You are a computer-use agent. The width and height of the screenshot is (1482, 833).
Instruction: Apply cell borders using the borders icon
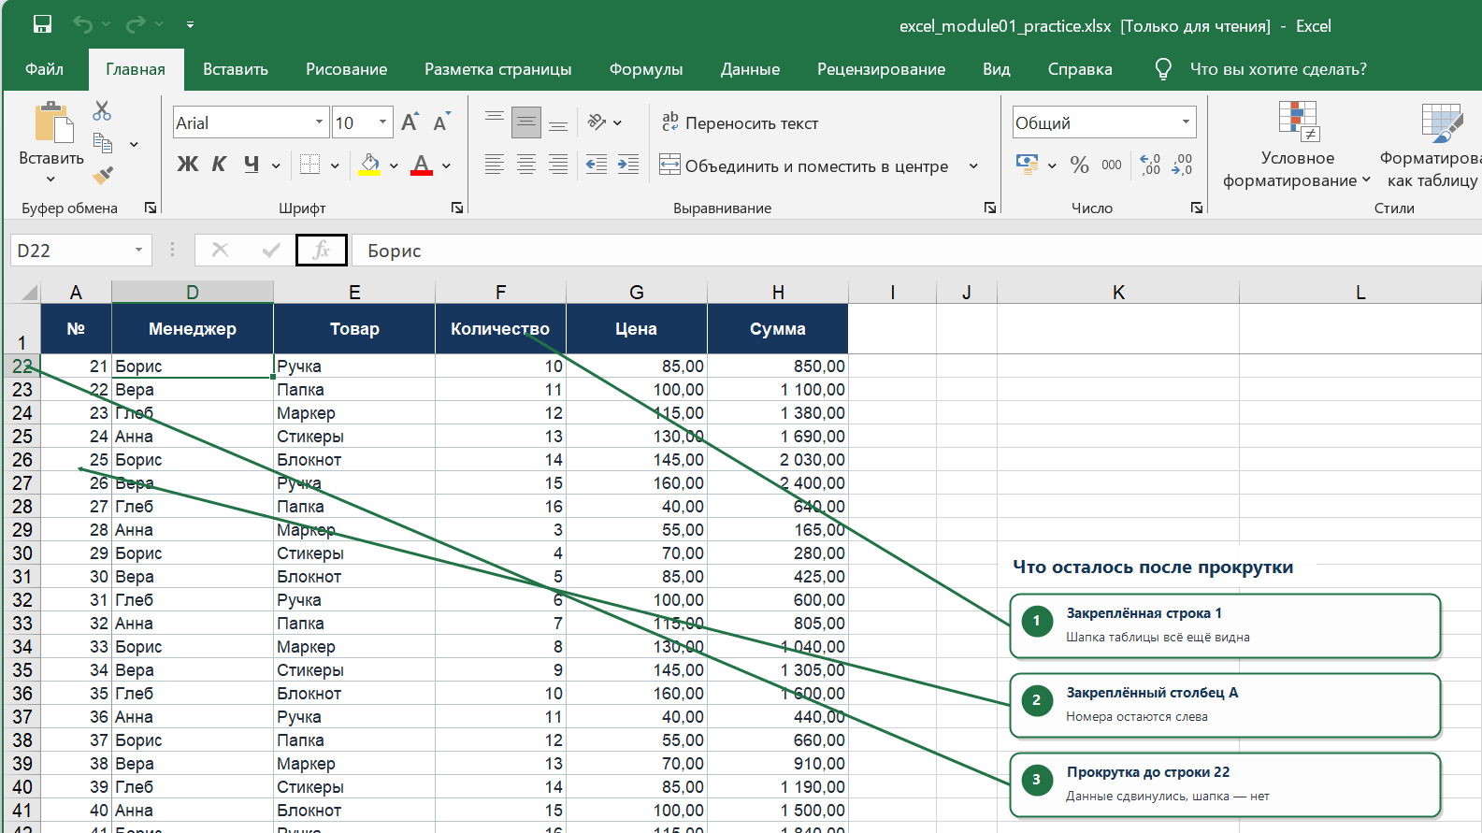pos(309,165)
